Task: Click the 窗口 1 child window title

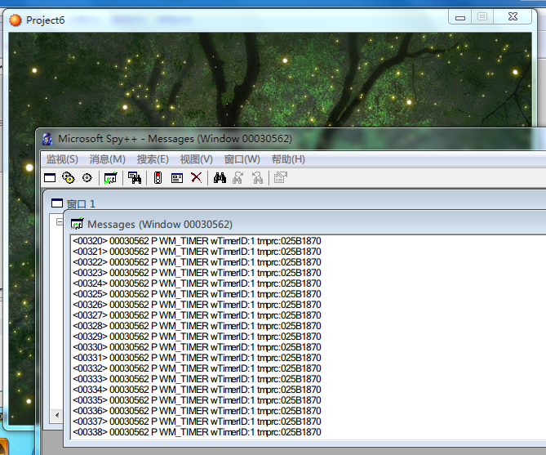Action: (x=81, y=203)
